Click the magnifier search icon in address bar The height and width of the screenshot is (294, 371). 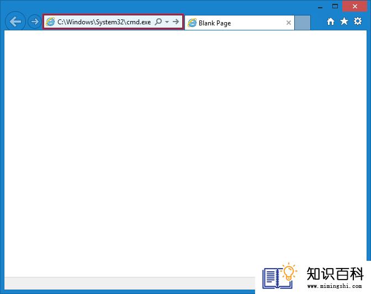click(x=158, y=22)
